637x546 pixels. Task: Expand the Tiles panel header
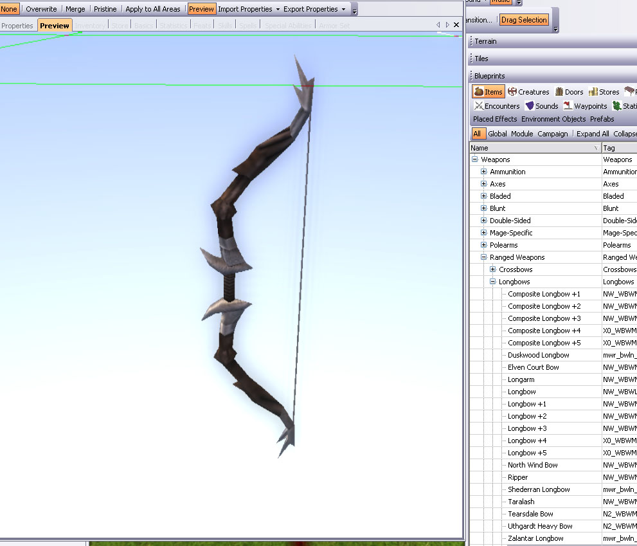(x=553, y=59)
